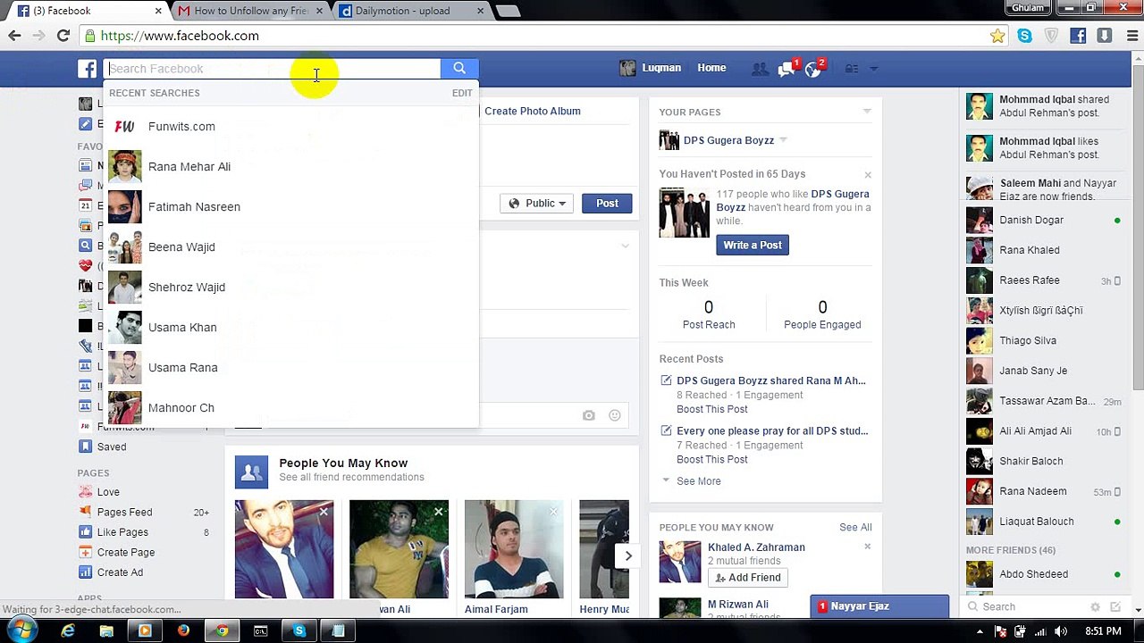Image resolution: width=1144 pixels, height=643 pixels.
Task: Select Fatimah Nasreen recent search
Action: (x=290, y=207)
